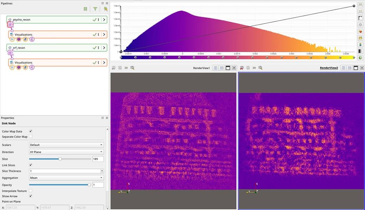Open the Aggregation dropdown set to Mean
The image size is (365, 210).
[x=66, y=178]
